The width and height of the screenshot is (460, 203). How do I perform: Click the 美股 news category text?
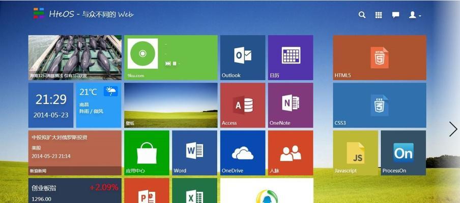point(36,148)
